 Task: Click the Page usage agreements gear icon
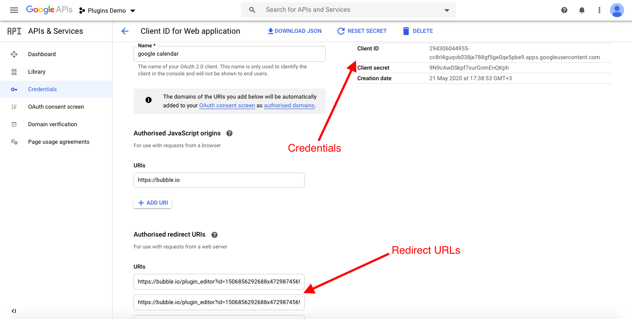point(14,142)
